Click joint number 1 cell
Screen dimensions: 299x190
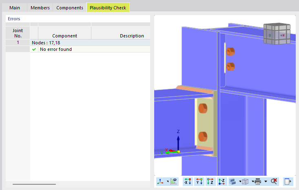click(x=18, y=42)
